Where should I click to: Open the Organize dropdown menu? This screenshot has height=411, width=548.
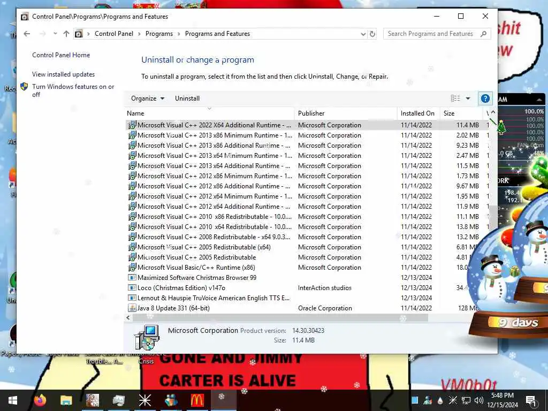pos(148,98)
